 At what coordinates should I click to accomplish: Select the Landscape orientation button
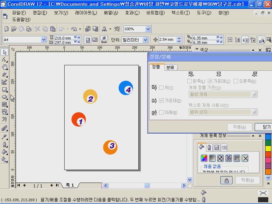95,40
